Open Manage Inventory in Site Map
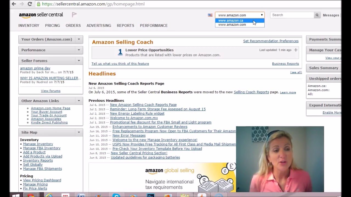 38,144
